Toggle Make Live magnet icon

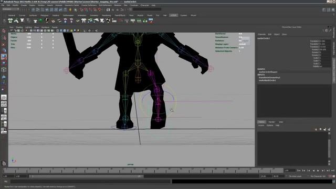100,9
